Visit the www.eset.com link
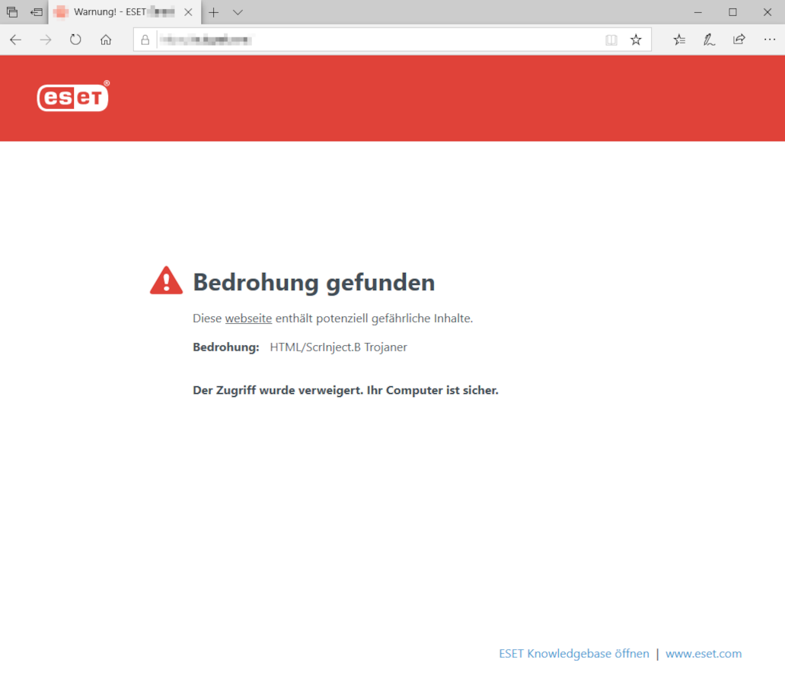This screenshot has width=785, height=688. click(x=703, y=653)
